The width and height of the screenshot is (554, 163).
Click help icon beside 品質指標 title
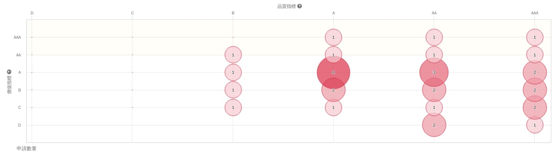point(300,6)
